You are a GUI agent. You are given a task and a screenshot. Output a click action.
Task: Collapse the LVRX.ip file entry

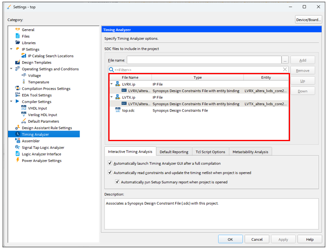111,84
